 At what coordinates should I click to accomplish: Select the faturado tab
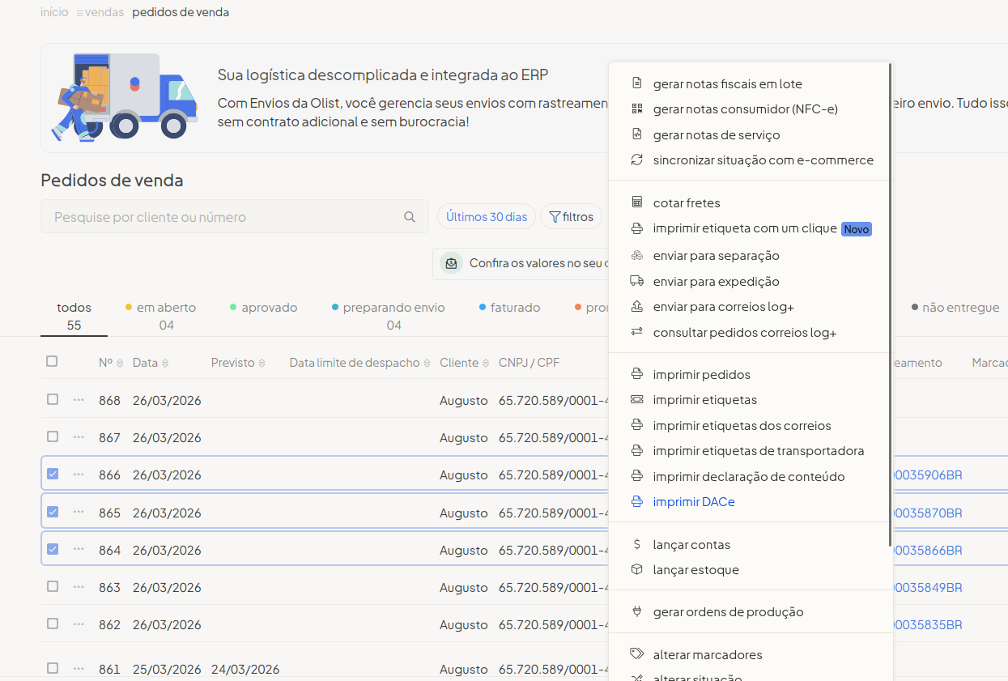pos(510,308)
